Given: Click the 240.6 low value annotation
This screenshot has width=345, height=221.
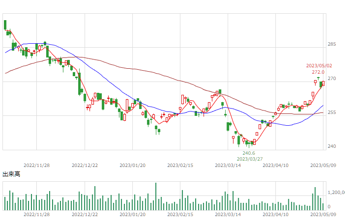Looking at the screenshot, I should [x=249, y=153].
